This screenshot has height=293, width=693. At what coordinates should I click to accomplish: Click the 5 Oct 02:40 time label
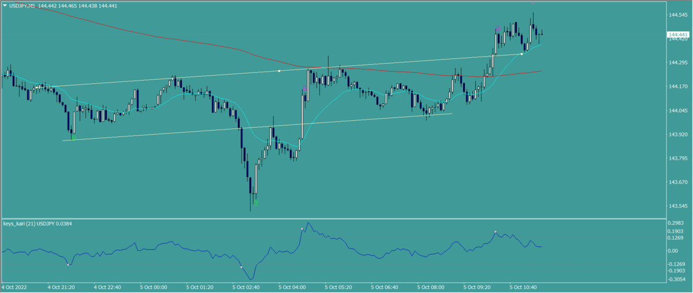pos(245,287)
